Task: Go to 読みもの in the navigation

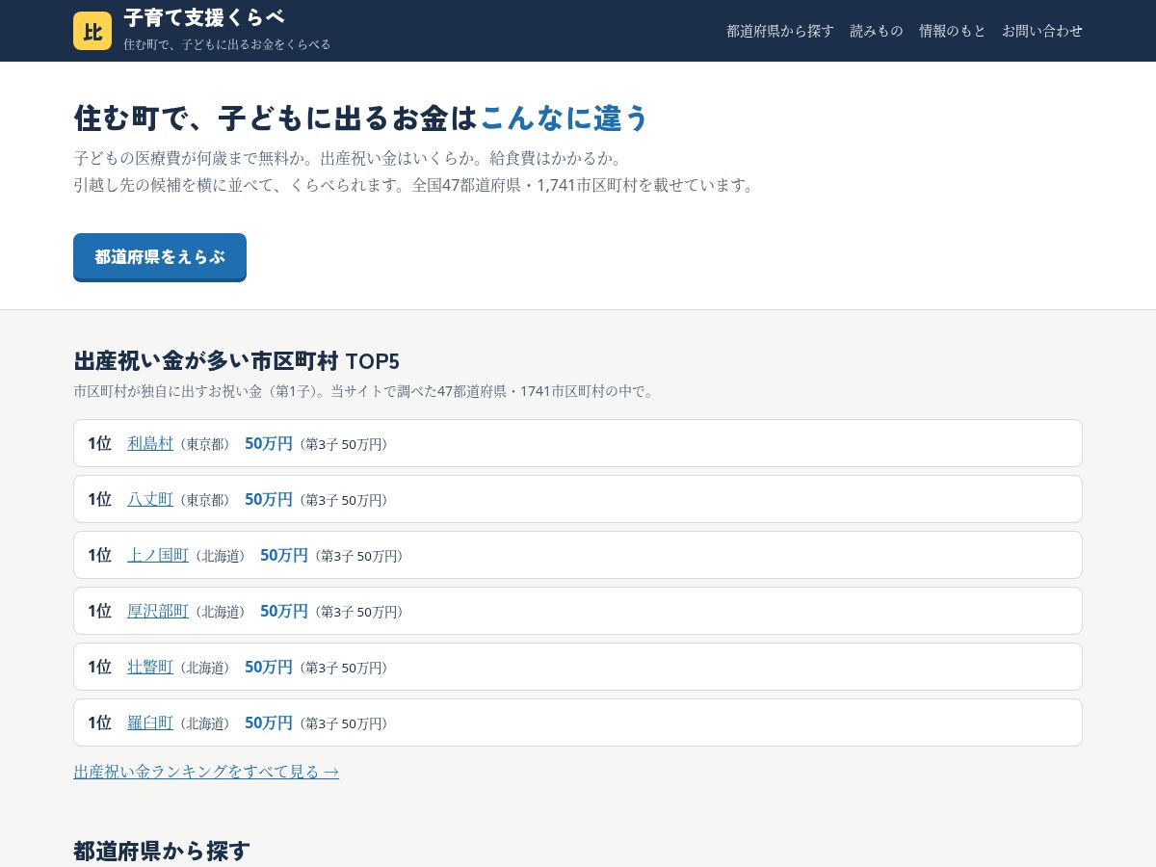Action: coord(877,31)
